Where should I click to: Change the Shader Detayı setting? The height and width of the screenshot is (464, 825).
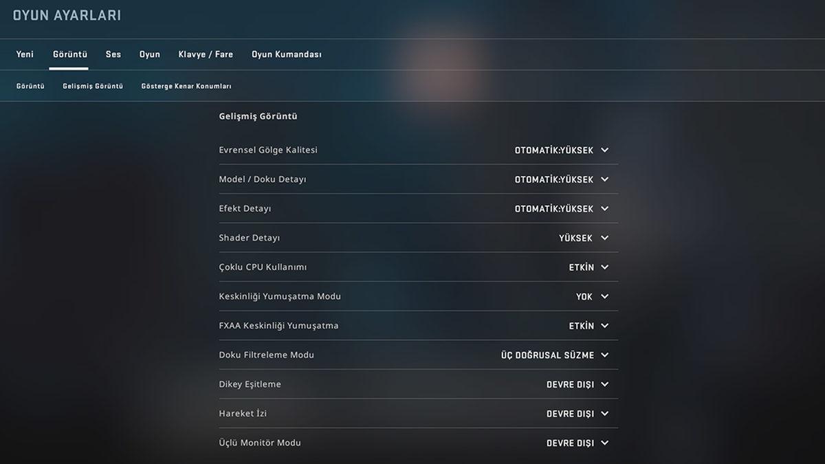coord(583,238)
